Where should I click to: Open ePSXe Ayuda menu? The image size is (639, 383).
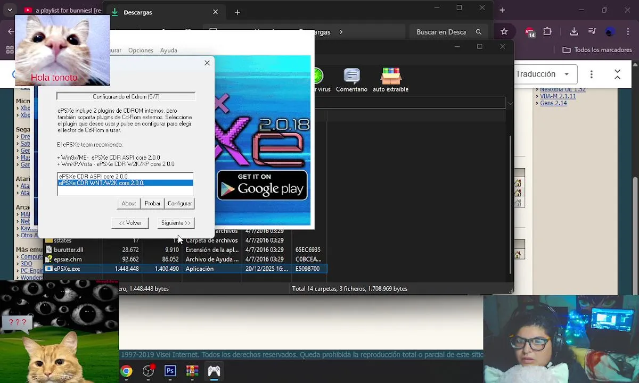169,50
